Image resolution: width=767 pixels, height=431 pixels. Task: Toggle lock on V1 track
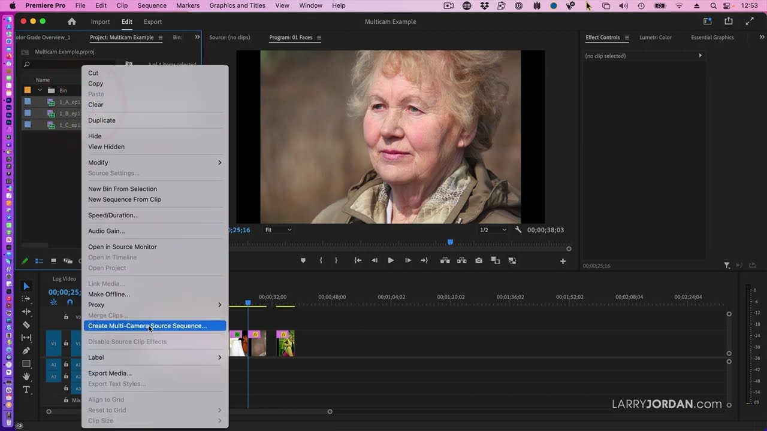[66, 344]
